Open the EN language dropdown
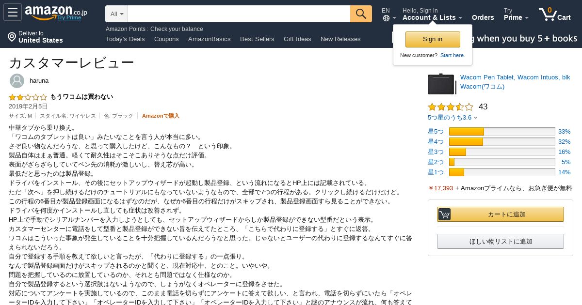This screenshot has height=305, width=582. click(x=389, y=14)
